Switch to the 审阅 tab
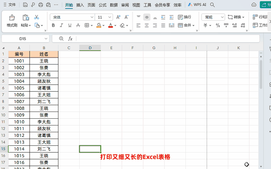Screen dimensions: 271x169 pyautogui.click(x=125, y=5)
